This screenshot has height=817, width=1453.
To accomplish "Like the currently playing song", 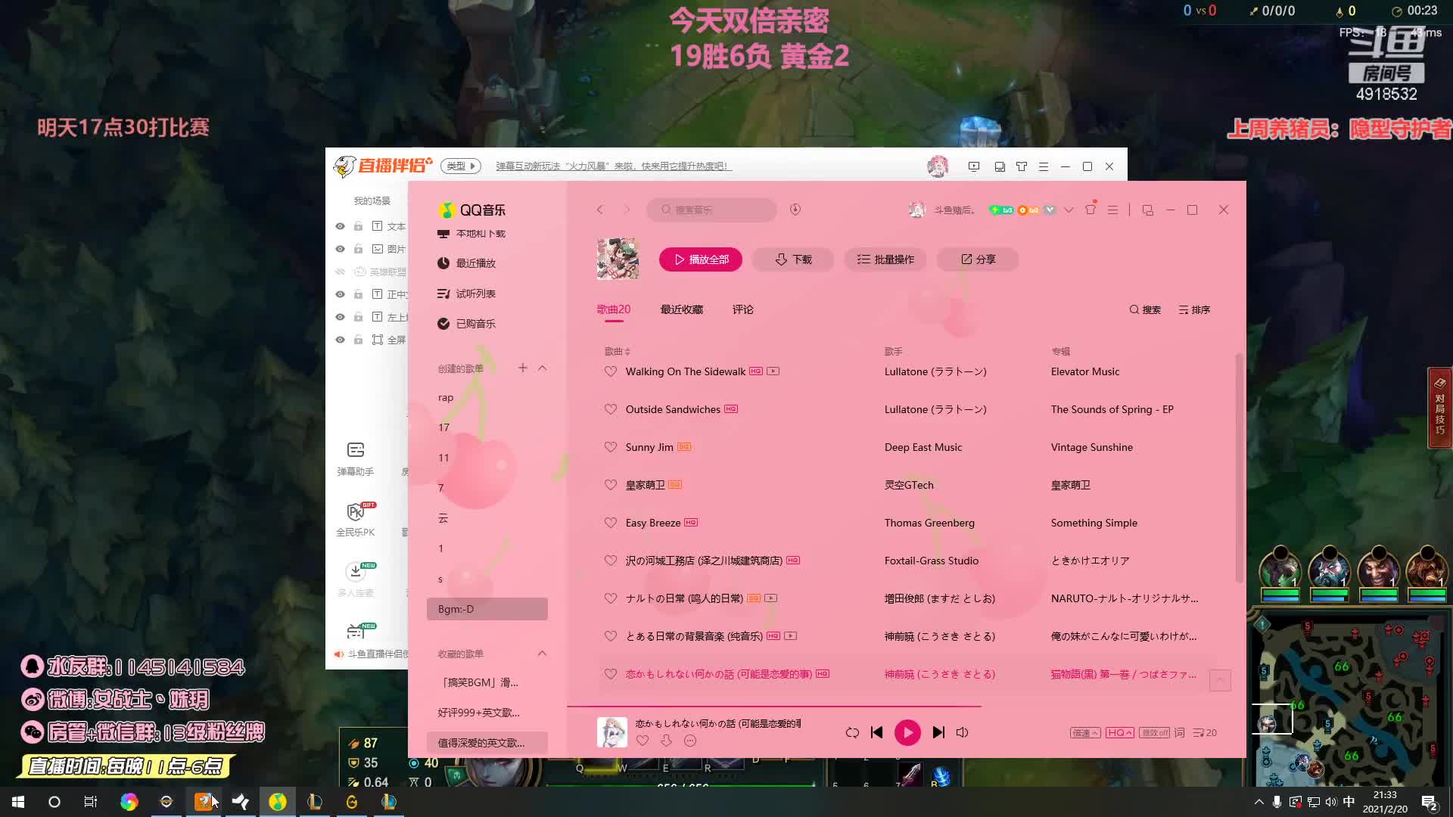I will click(642, 741).
